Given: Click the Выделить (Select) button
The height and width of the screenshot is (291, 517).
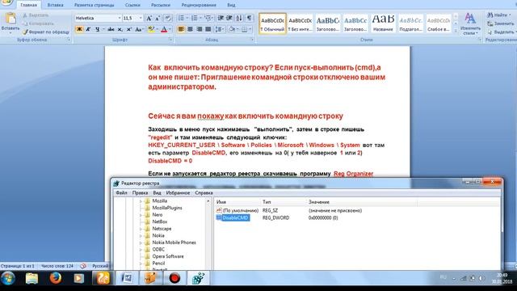Looking at the screenshot, I should click(501, 32).
